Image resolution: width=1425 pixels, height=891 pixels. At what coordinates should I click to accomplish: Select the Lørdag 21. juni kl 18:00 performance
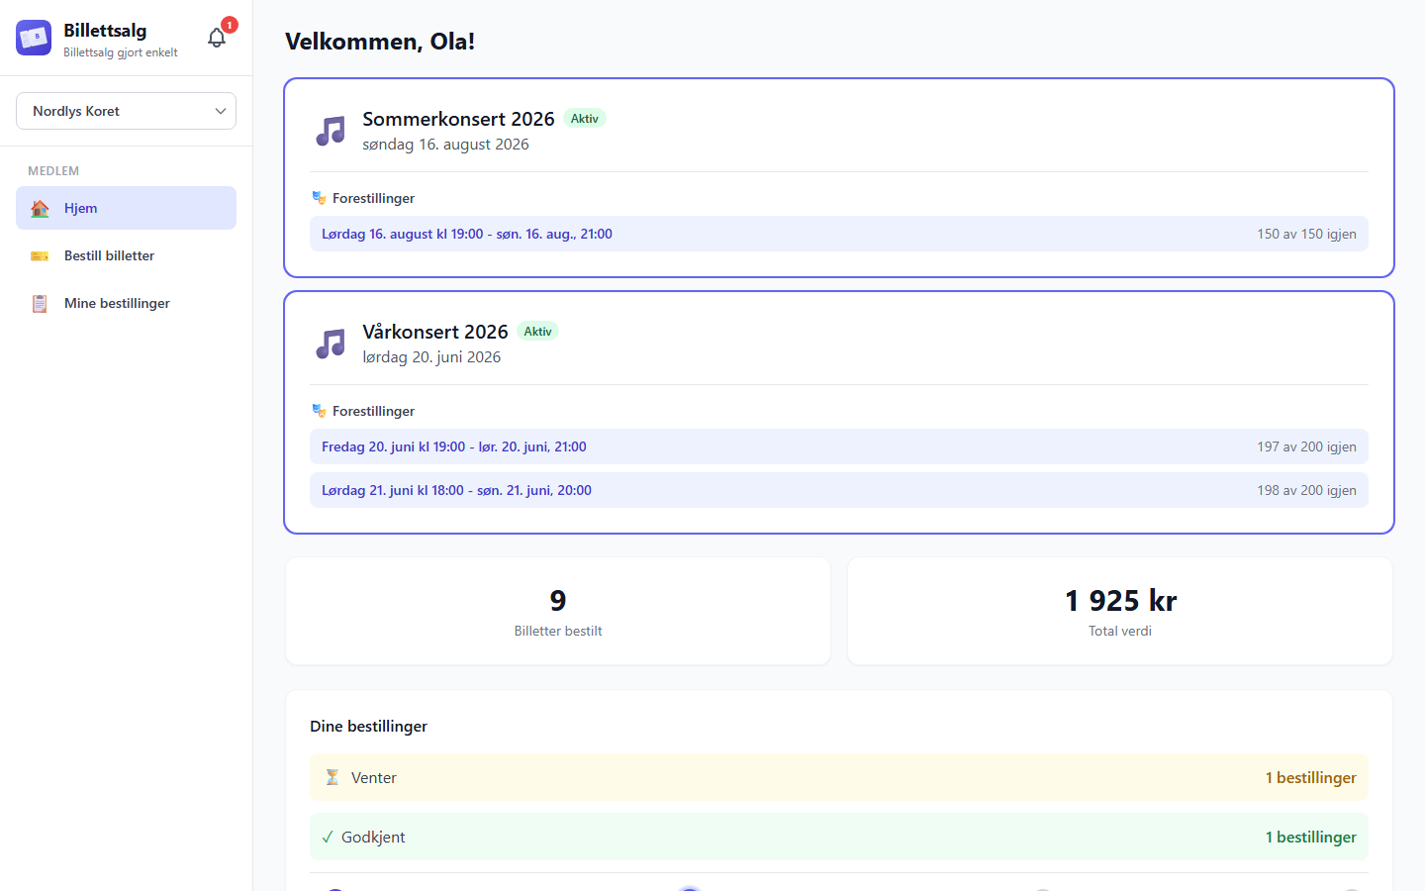click(839, 490)
